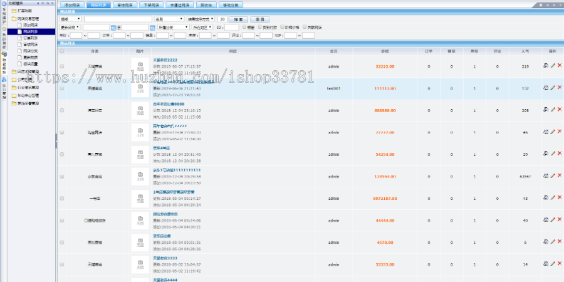Image resolution: width=564 pixels, height=282 pixels.
Task: Edit the shop row priced 888888.00
Action: [553, 109]
